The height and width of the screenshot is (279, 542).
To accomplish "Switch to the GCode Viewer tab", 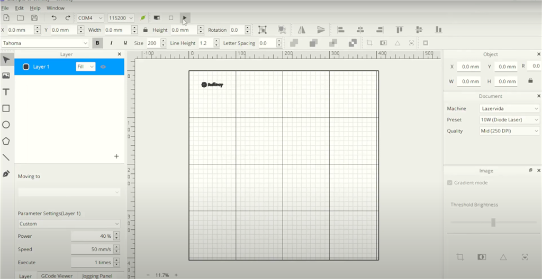I will coord(57,276).
